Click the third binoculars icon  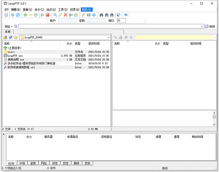(x=112, y=15)
